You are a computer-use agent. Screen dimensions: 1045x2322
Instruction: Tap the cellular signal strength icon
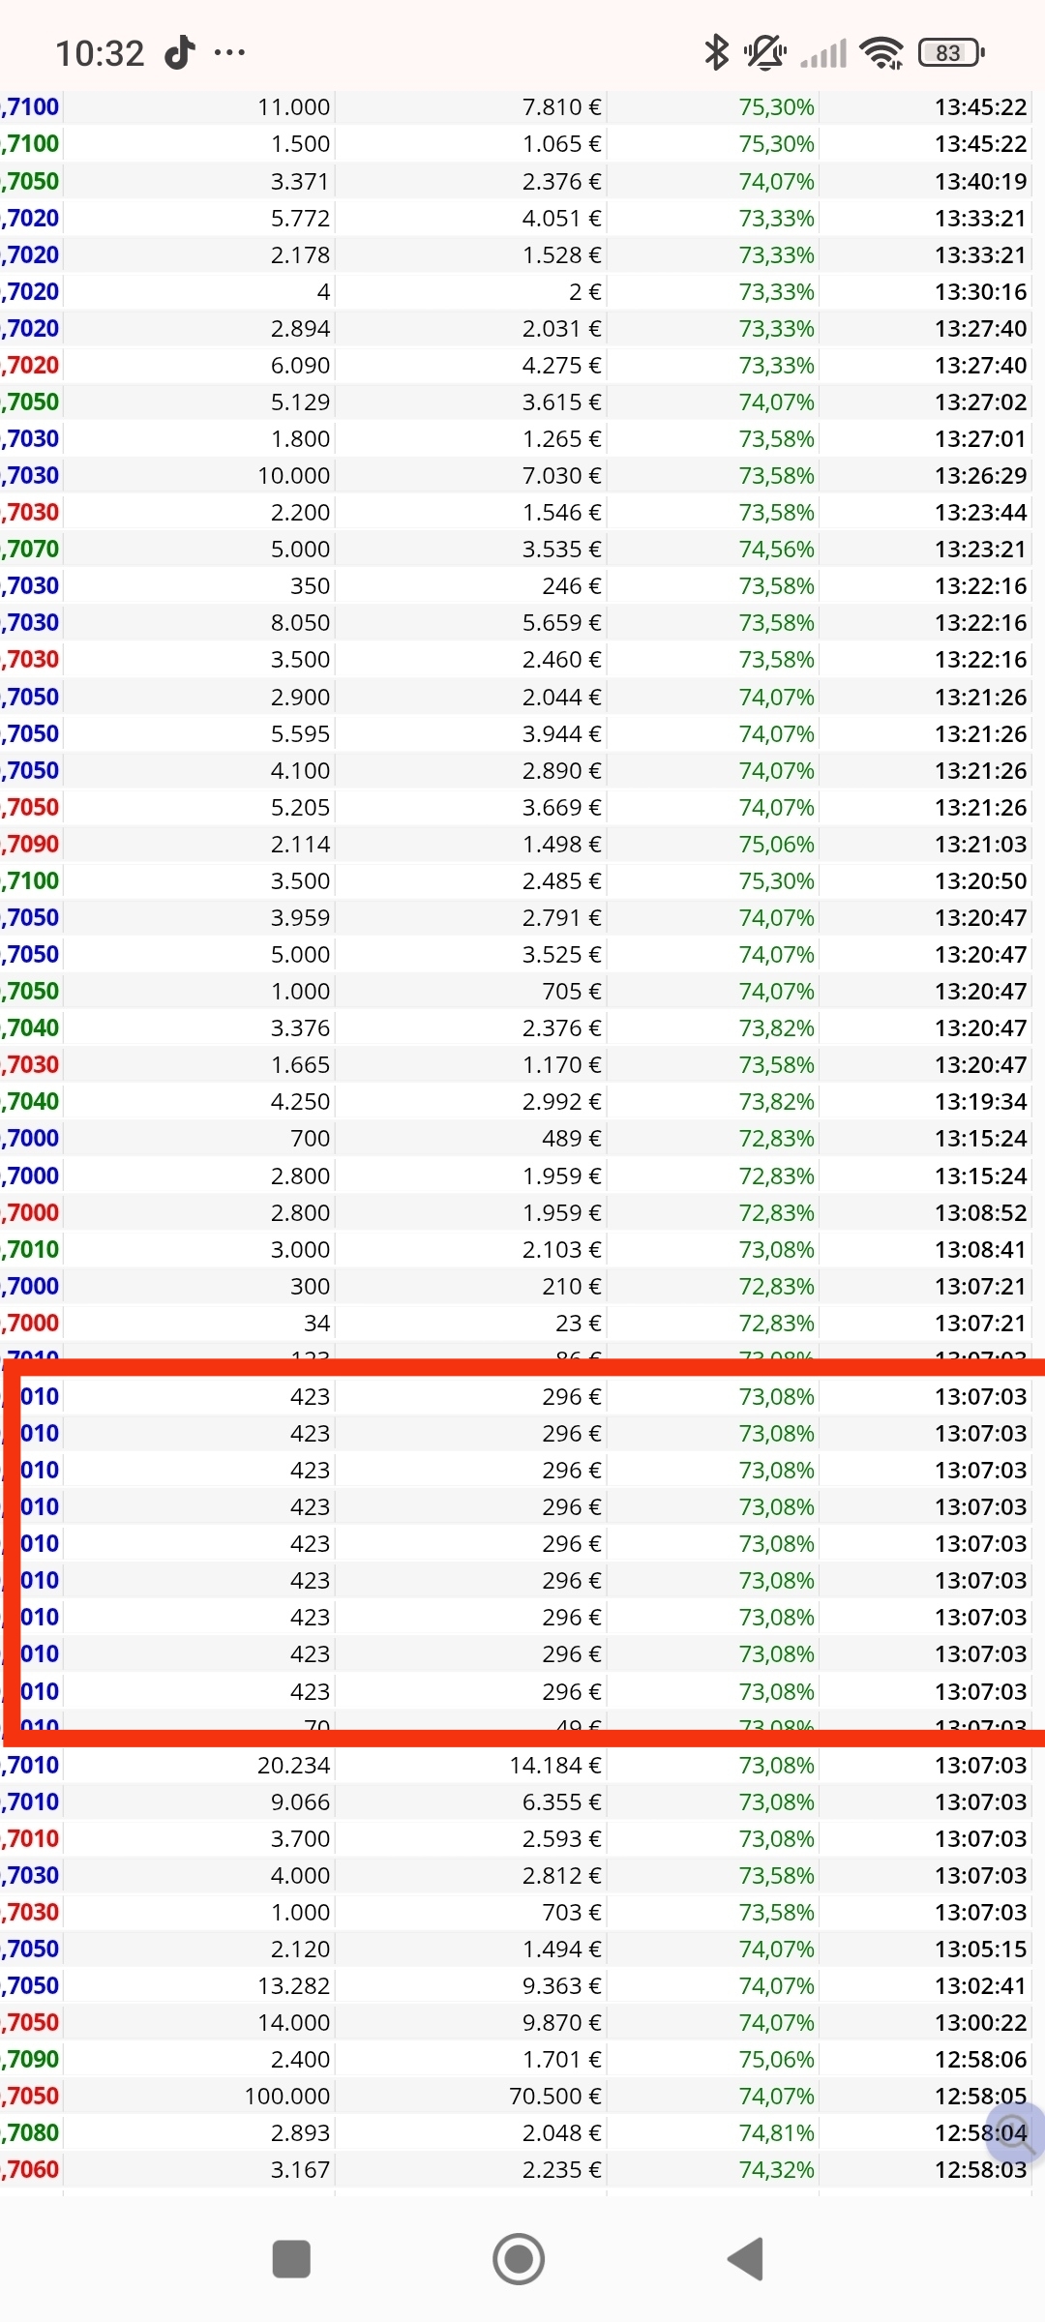pos(823,52)
